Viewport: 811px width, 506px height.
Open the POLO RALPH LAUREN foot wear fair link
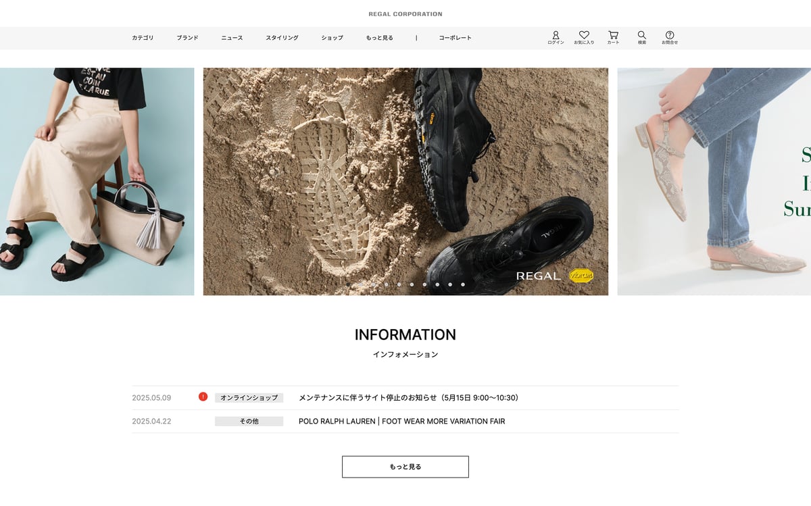(x=401, y=422)
